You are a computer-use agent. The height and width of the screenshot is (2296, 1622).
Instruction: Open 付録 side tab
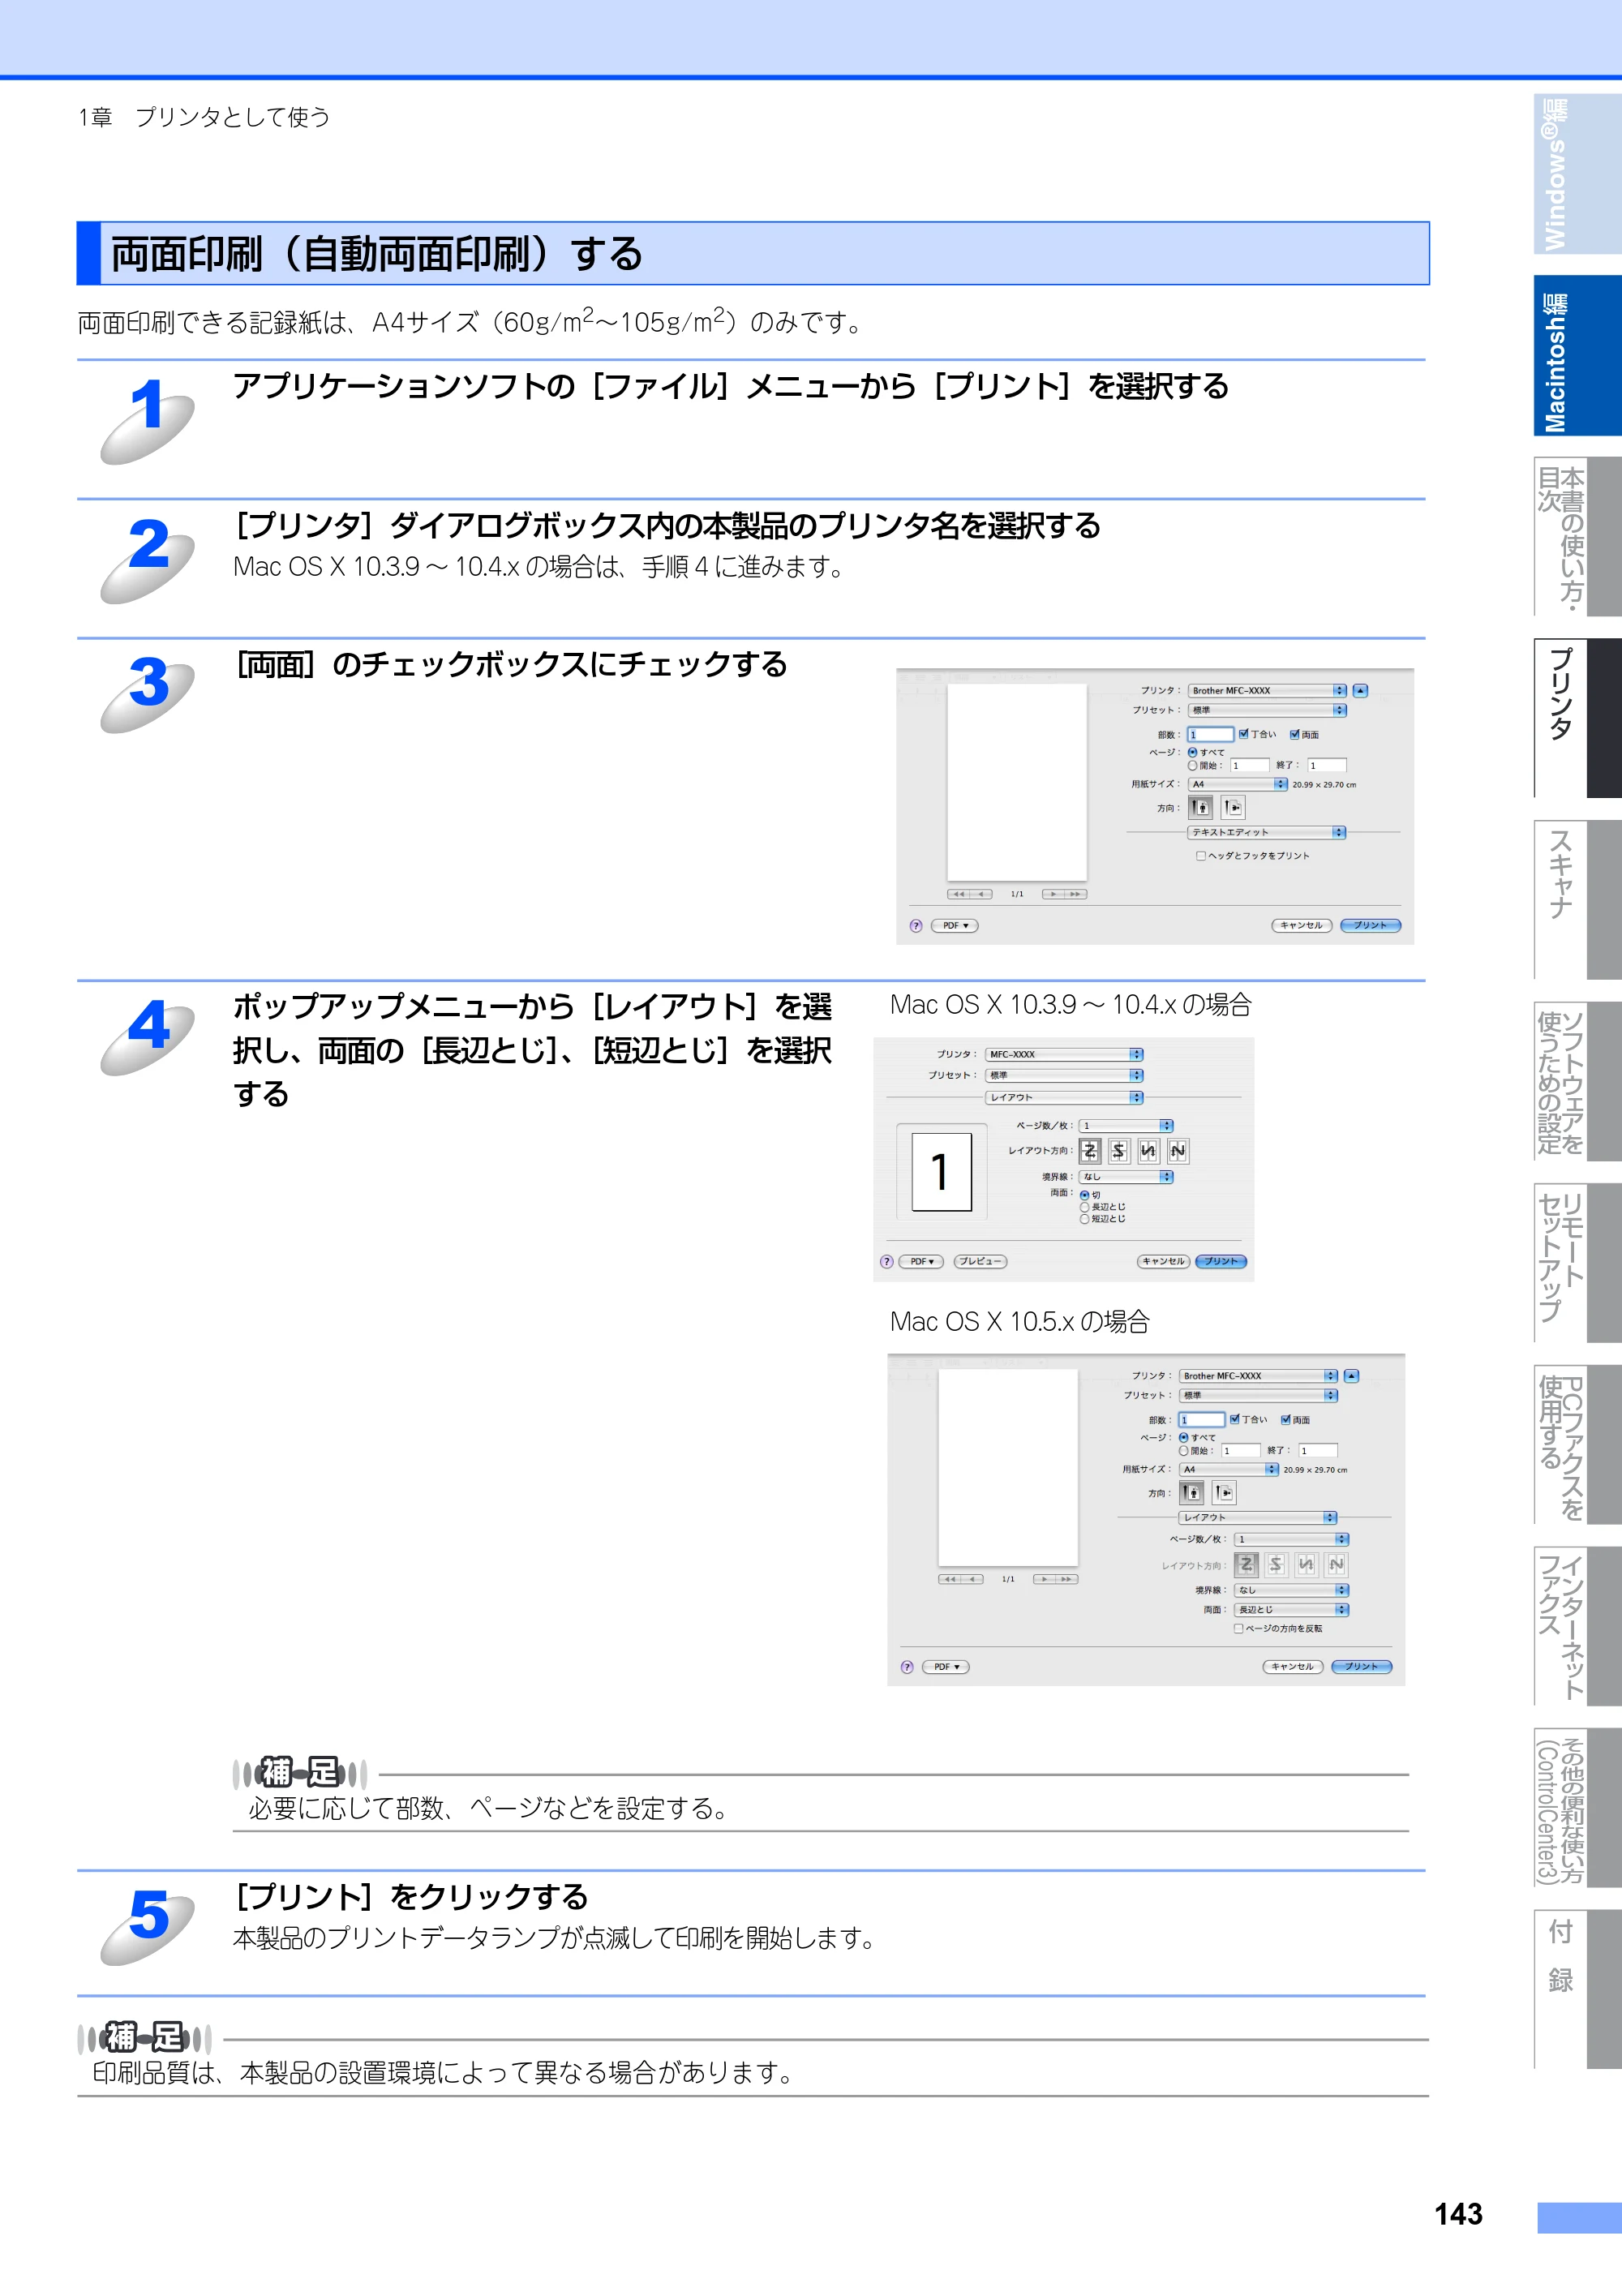point(1577,1988)
